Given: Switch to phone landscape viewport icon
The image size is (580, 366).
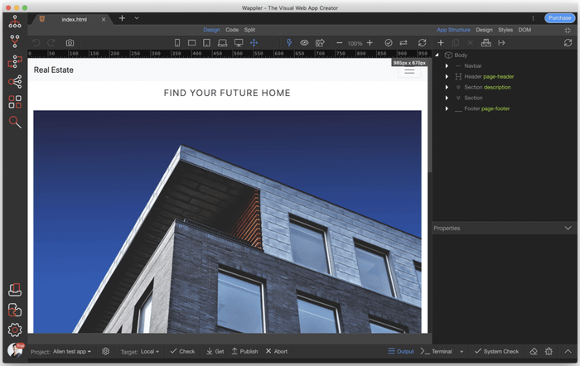Looking at the screenshot, I should click(191, 43).
